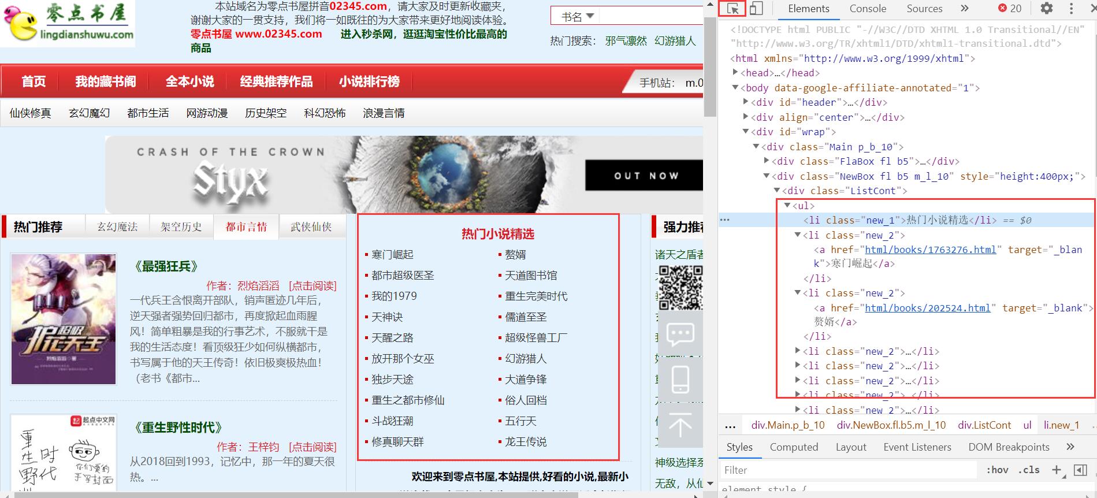Viewport: 1097px width, 498px height.
Task: Select the Styles tab
Action: tap(739, 447)
